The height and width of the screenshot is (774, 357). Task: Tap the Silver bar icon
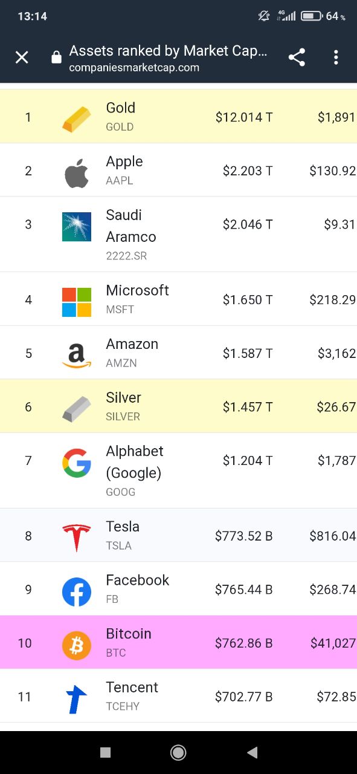click(77, 409)
